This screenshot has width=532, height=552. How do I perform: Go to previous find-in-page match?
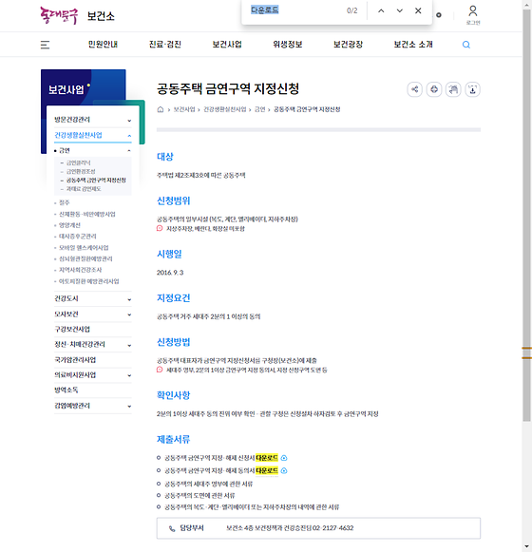[381, 10]
